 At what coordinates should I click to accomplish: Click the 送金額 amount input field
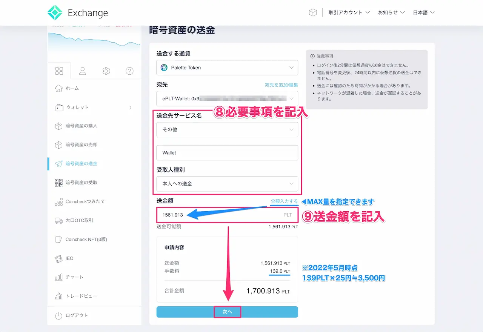tap(227, 215)
